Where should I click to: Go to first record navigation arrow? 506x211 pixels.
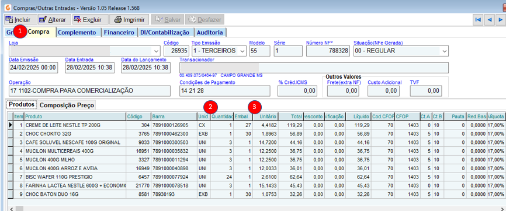478,20
